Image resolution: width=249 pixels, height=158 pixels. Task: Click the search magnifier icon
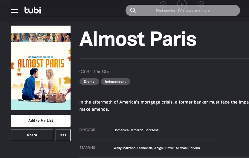point(133,10)
